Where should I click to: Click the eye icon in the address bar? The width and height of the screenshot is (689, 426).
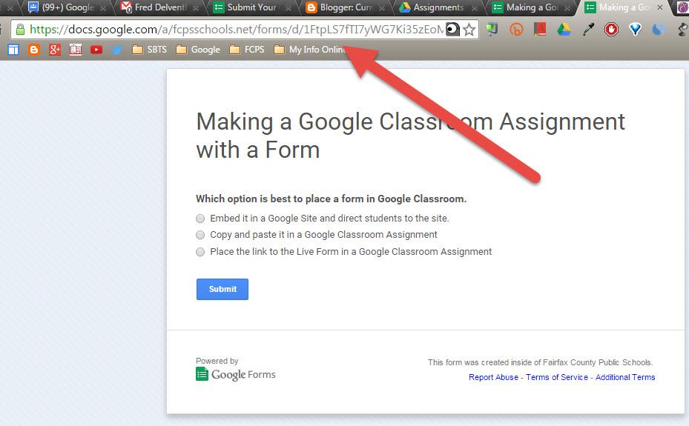(452, 30)
